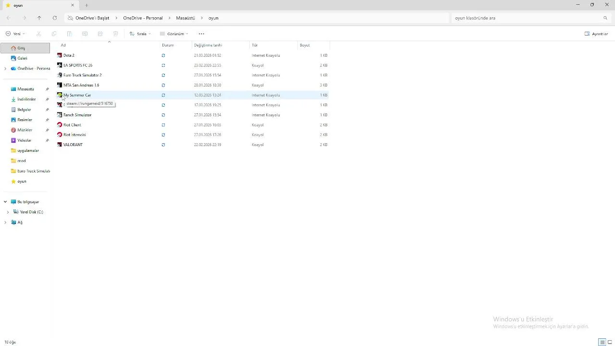Viewport: 615px width, 346px height.
Task: Click Masaüstü breadcrumb segment
Action: (x=185, y=18)
